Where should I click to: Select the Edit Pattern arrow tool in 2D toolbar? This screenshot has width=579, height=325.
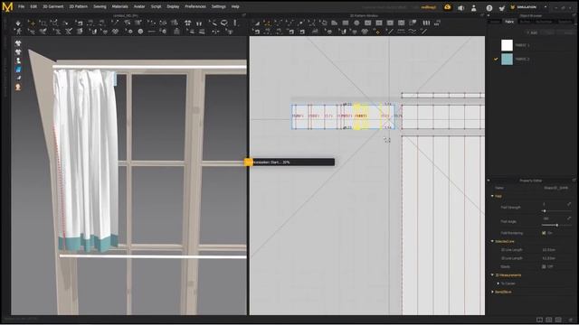[257, 23]
